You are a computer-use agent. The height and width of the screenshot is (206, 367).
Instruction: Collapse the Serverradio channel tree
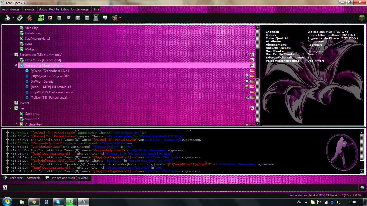pos(11,55)
